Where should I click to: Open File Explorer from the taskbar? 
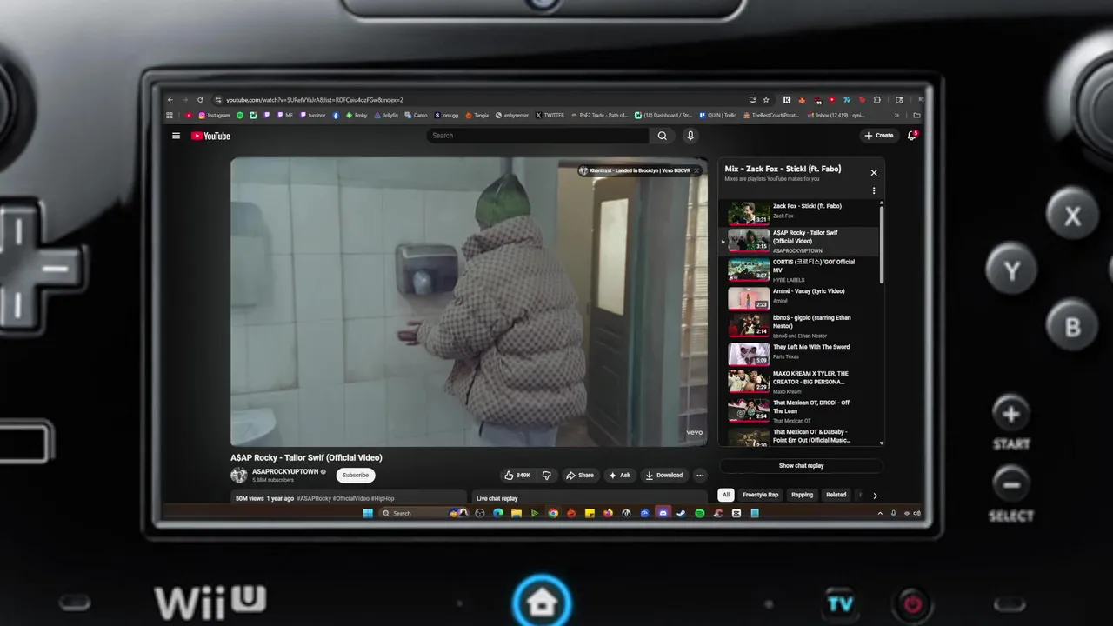click(x=517, y=514)
